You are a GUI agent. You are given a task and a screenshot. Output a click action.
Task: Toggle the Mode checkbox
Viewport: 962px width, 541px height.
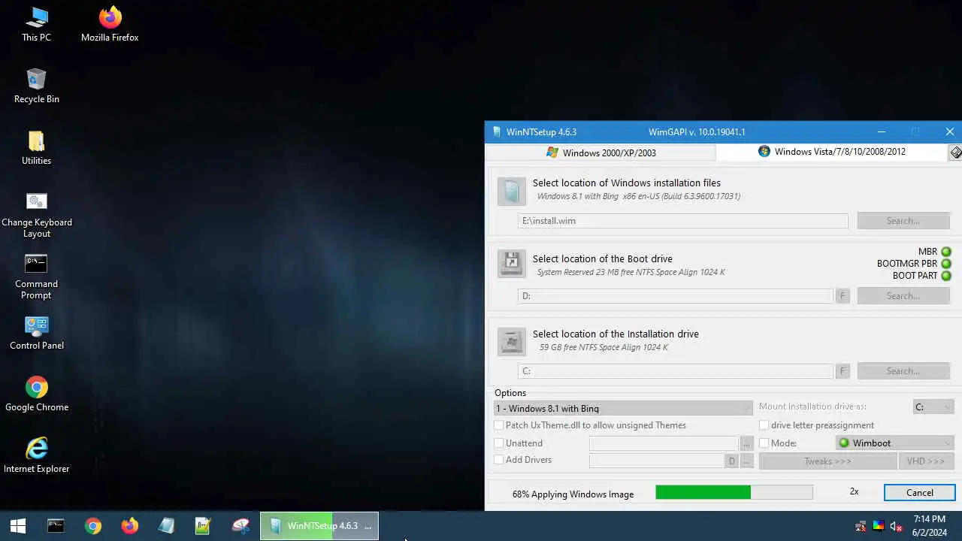[x=764, y=443]
